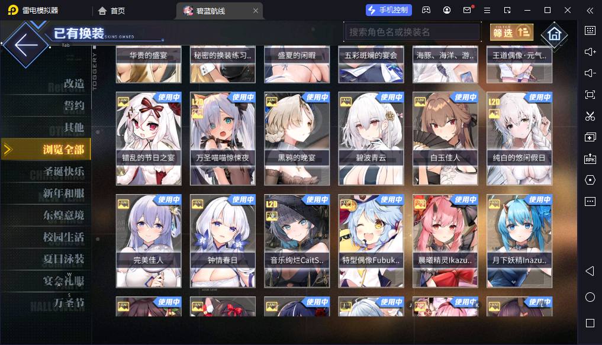Viewport: 602px width, 345px height.
Task: Open the emulator user account icon
Action: tap(447, 11)
